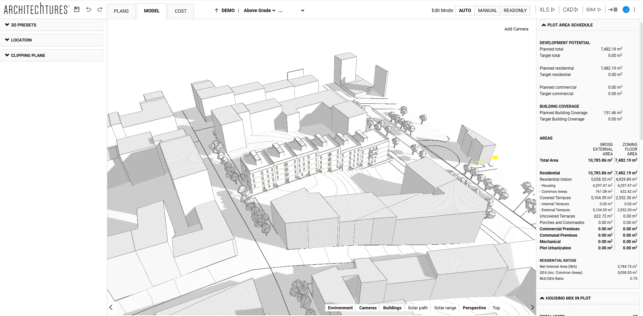Open the Solar path view tab
Image resolution: width=643 pixels, height=316 pixels.
[417, 308]
